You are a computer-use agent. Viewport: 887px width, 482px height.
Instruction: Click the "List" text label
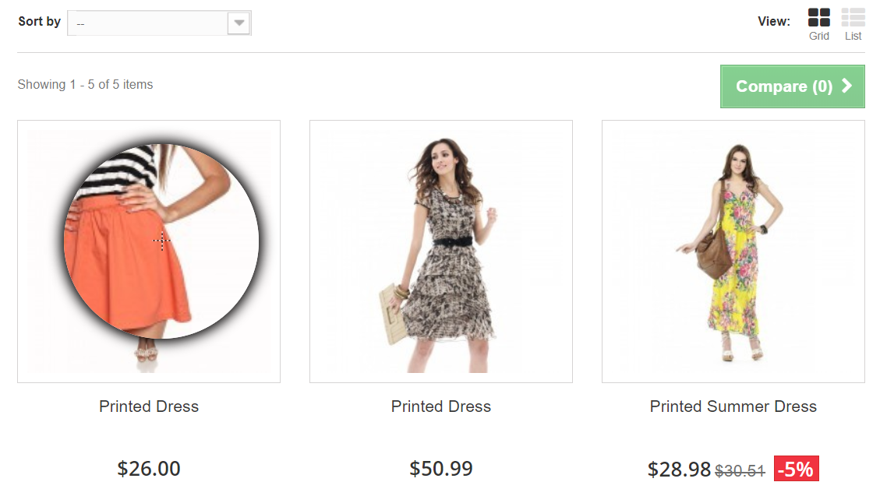pos(853,36)
